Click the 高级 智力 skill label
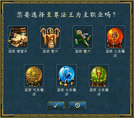The width and height of the screenshot is (134, 118). tap(50, 51)
